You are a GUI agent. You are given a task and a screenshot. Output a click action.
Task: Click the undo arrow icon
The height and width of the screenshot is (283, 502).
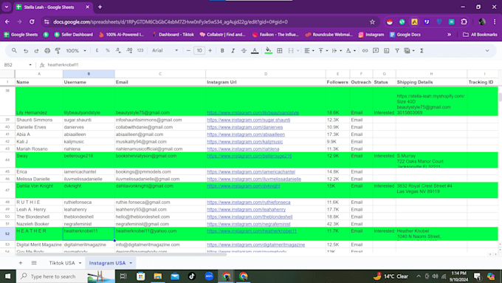point(26,51)
